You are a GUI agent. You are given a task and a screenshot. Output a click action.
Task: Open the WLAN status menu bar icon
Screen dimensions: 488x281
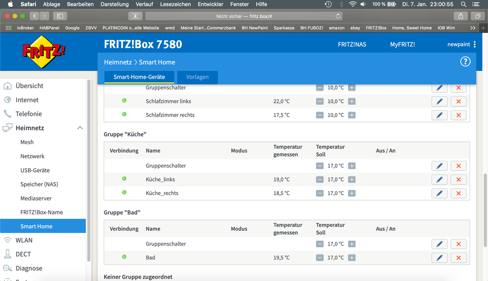(x=353, y=4)
